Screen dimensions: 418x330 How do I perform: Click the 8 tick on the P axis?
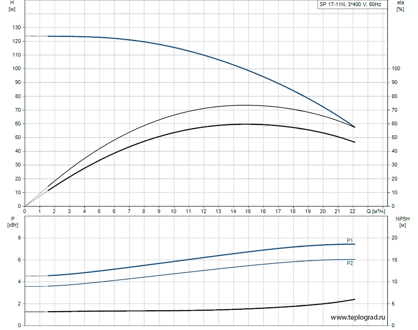[19, 238]
